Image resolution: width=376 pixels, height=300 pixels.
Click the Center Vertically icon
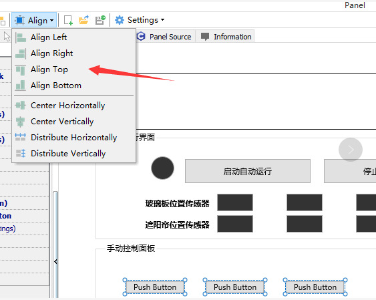(21, 122)
